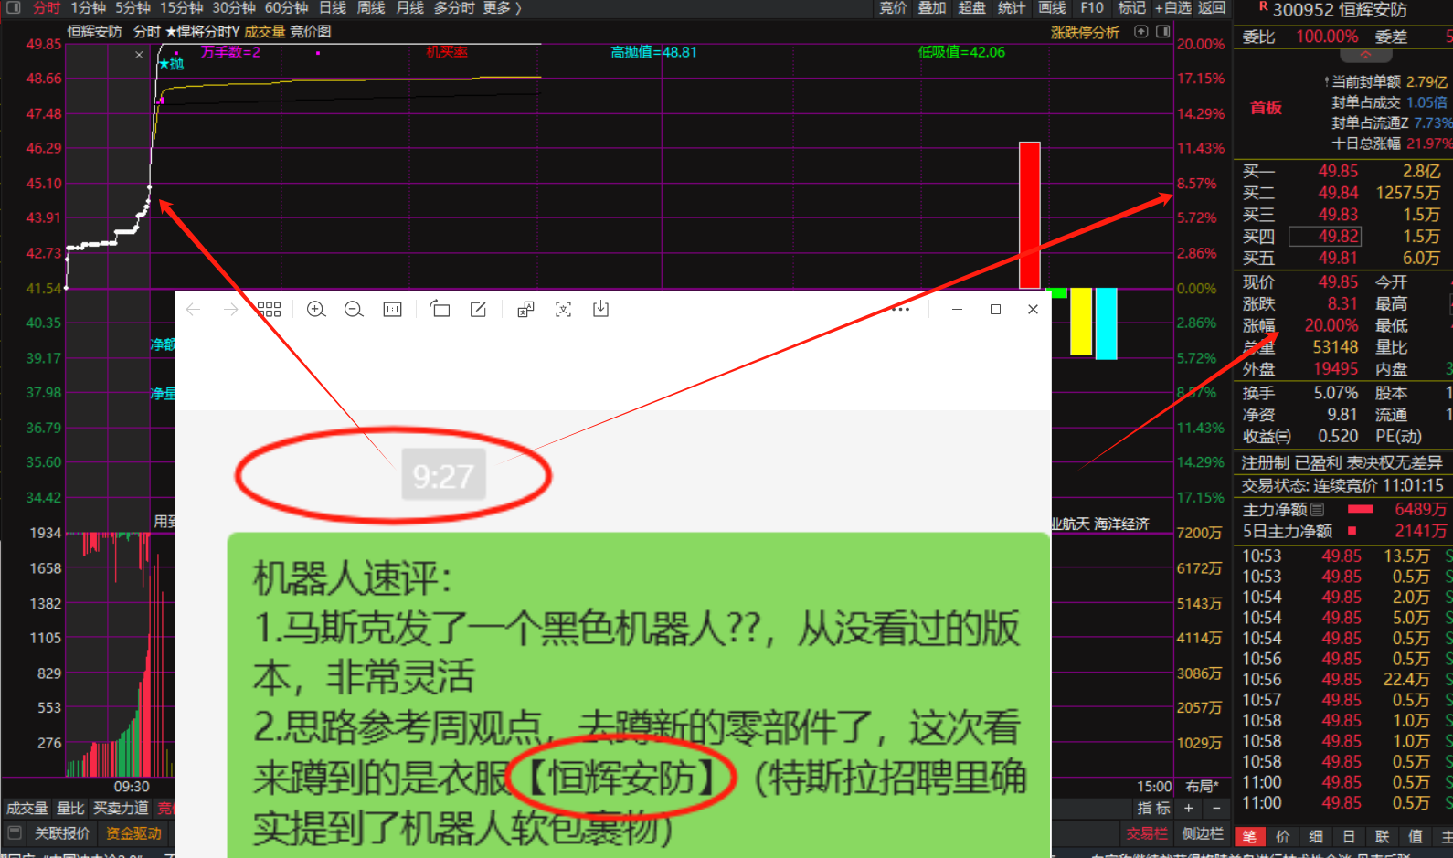Screen dimensions: 1453x858
Task: Click the 首板 label in sidebar
Action: (1266, 108)
